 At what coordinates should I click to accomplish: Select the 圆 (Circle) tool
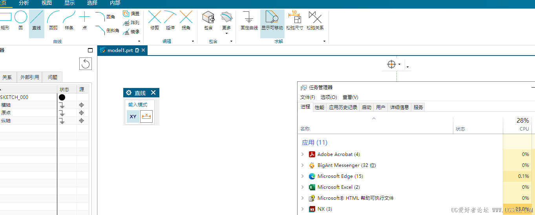(21, 21)
